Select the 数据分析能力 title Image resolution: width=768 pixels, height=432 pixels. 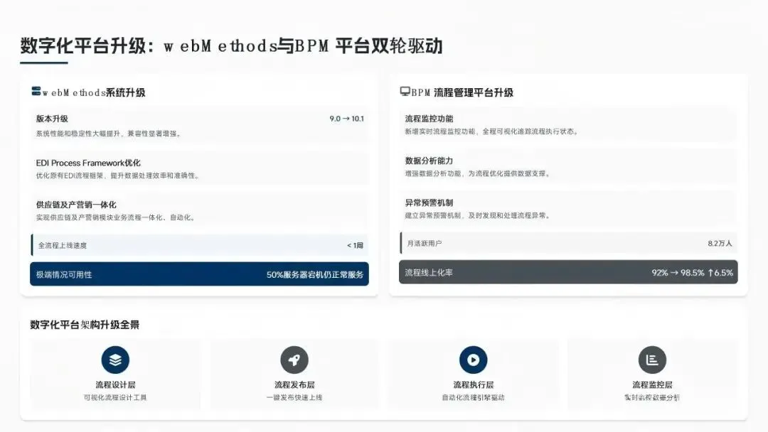coord(429,161)
